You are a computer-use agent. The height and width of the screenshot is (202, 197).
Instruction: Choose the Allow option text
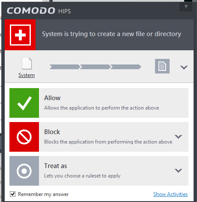coord(52,98)
